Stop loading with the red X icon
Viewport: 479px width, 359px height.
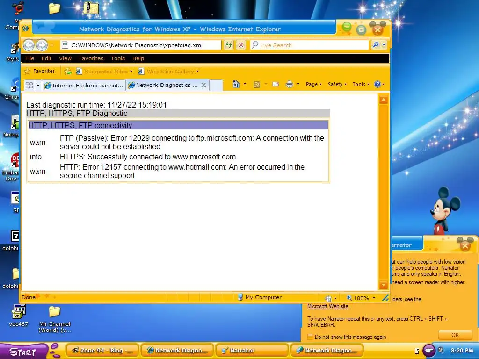point(241,45)
